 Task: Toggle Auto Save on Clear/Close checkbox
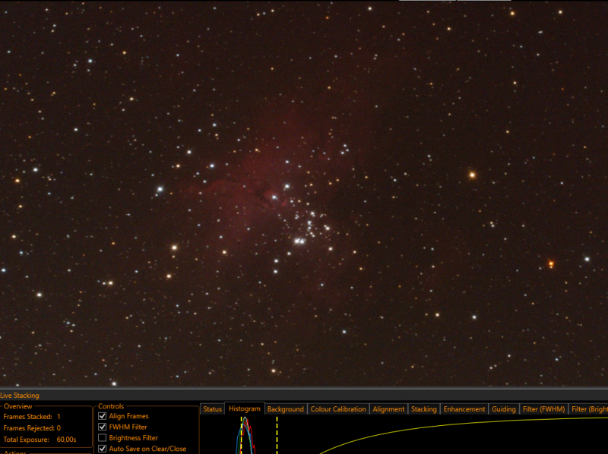103,449
